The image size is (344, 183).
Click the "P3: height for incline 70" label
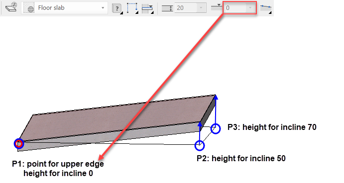(272, 127)
